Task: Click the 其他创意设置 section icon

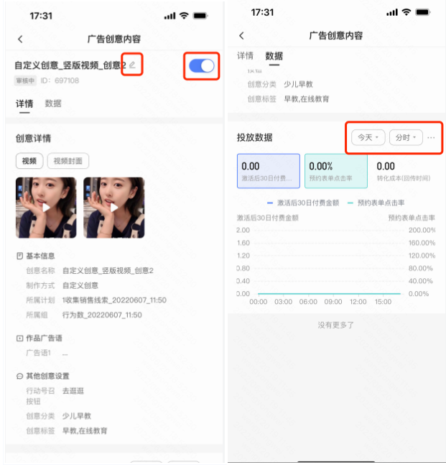Action: pyautogui.click(x=19, y=376)
